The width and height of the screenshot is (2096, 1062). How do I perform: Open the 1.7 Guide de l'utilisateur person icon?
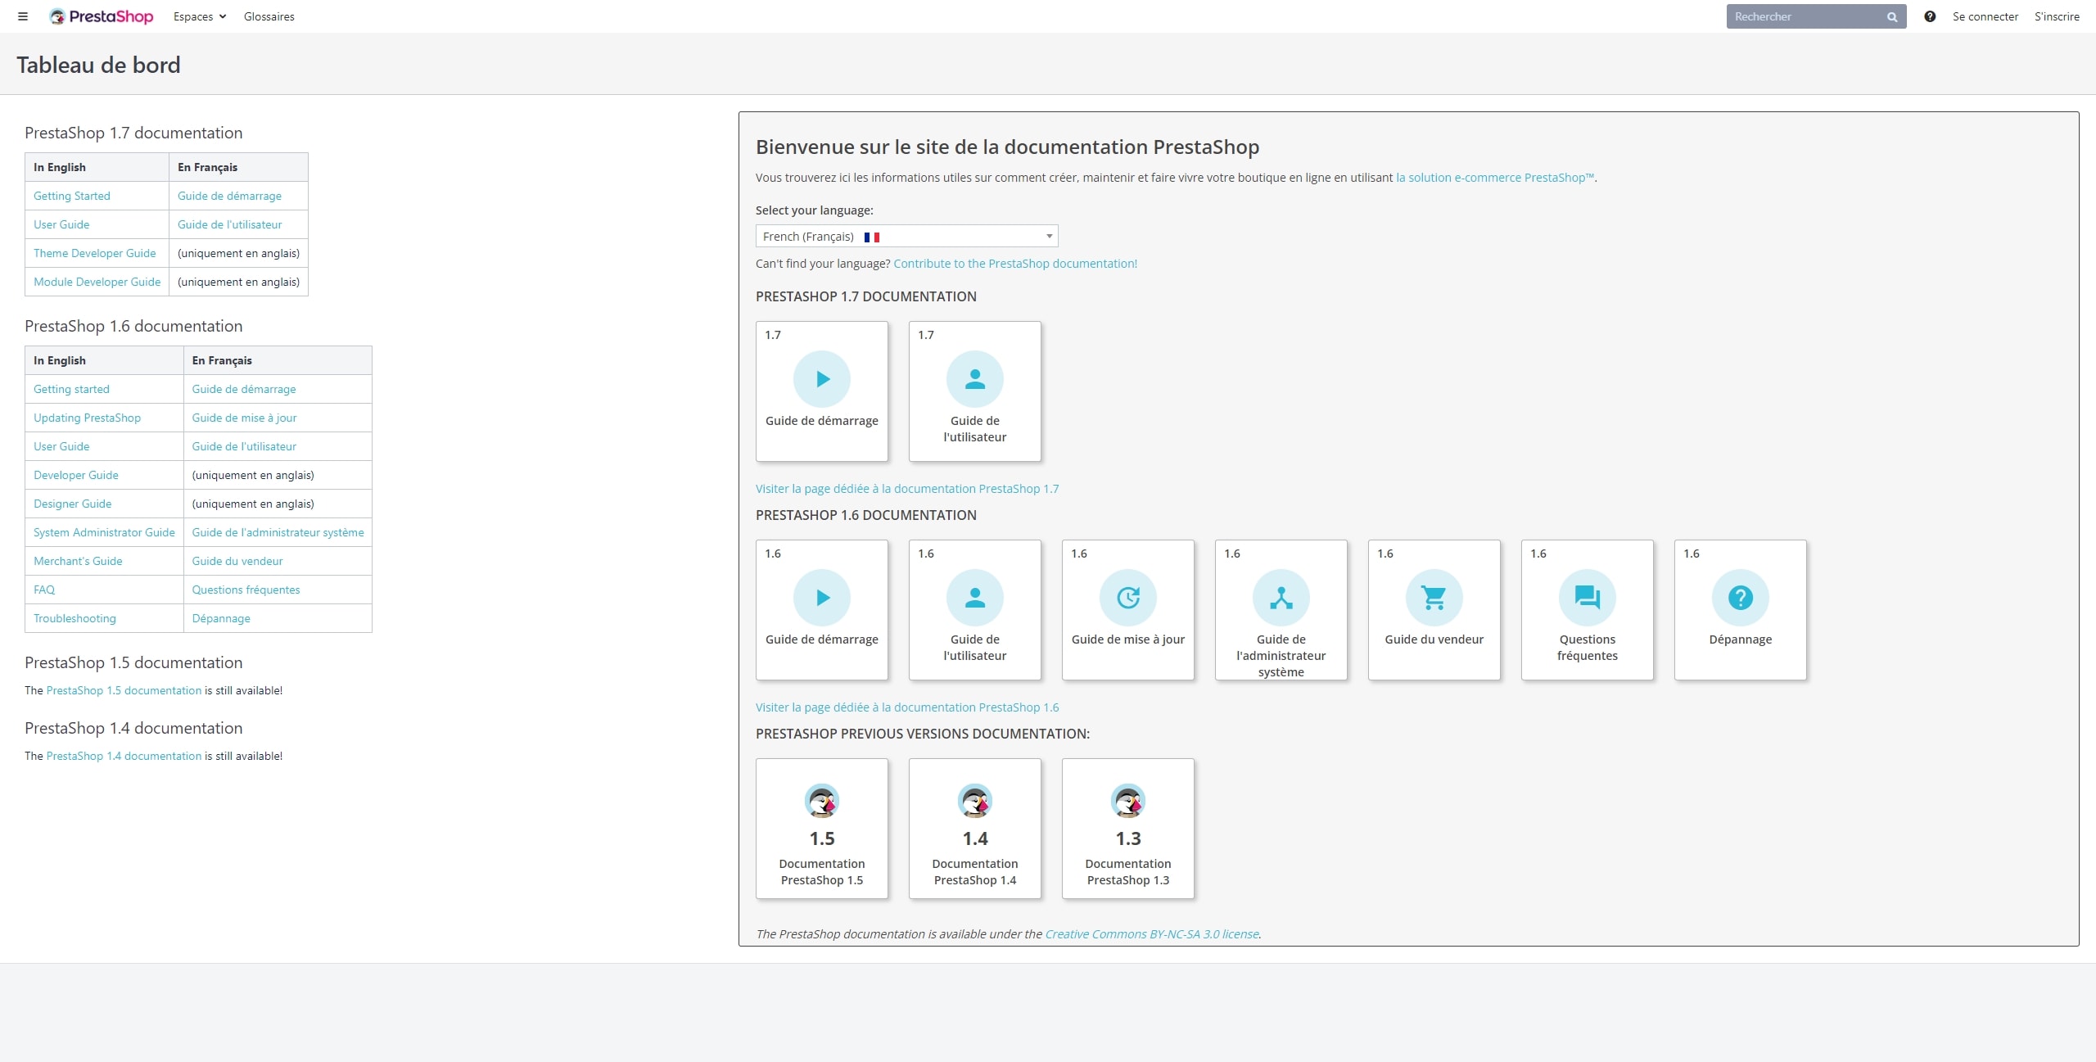974,379
